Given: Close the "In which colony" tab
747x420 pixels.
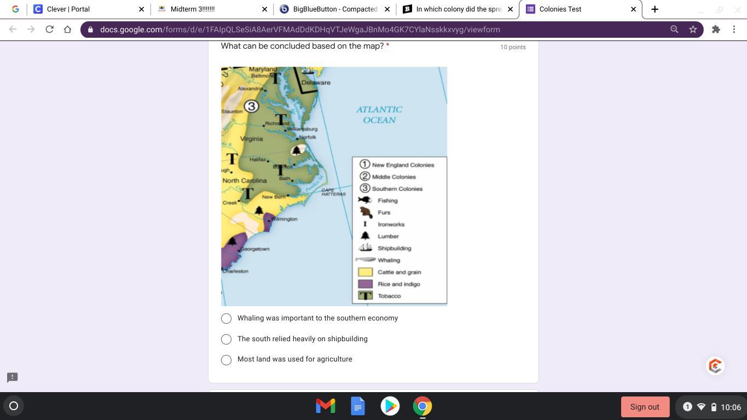Looking at the screenshot, I should coord(511,9).
